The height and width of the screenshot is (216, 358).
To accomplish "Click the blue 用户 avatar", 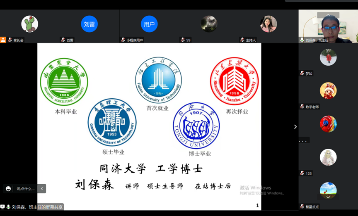I will pos(149,24).
